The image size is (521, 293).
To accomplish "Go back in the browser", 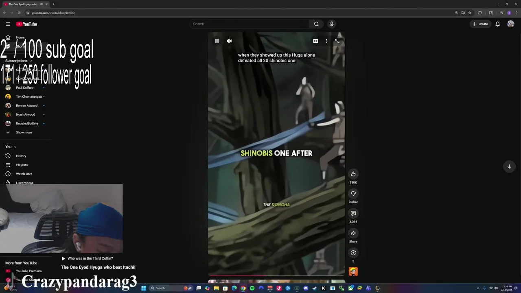I will point(4,13).
